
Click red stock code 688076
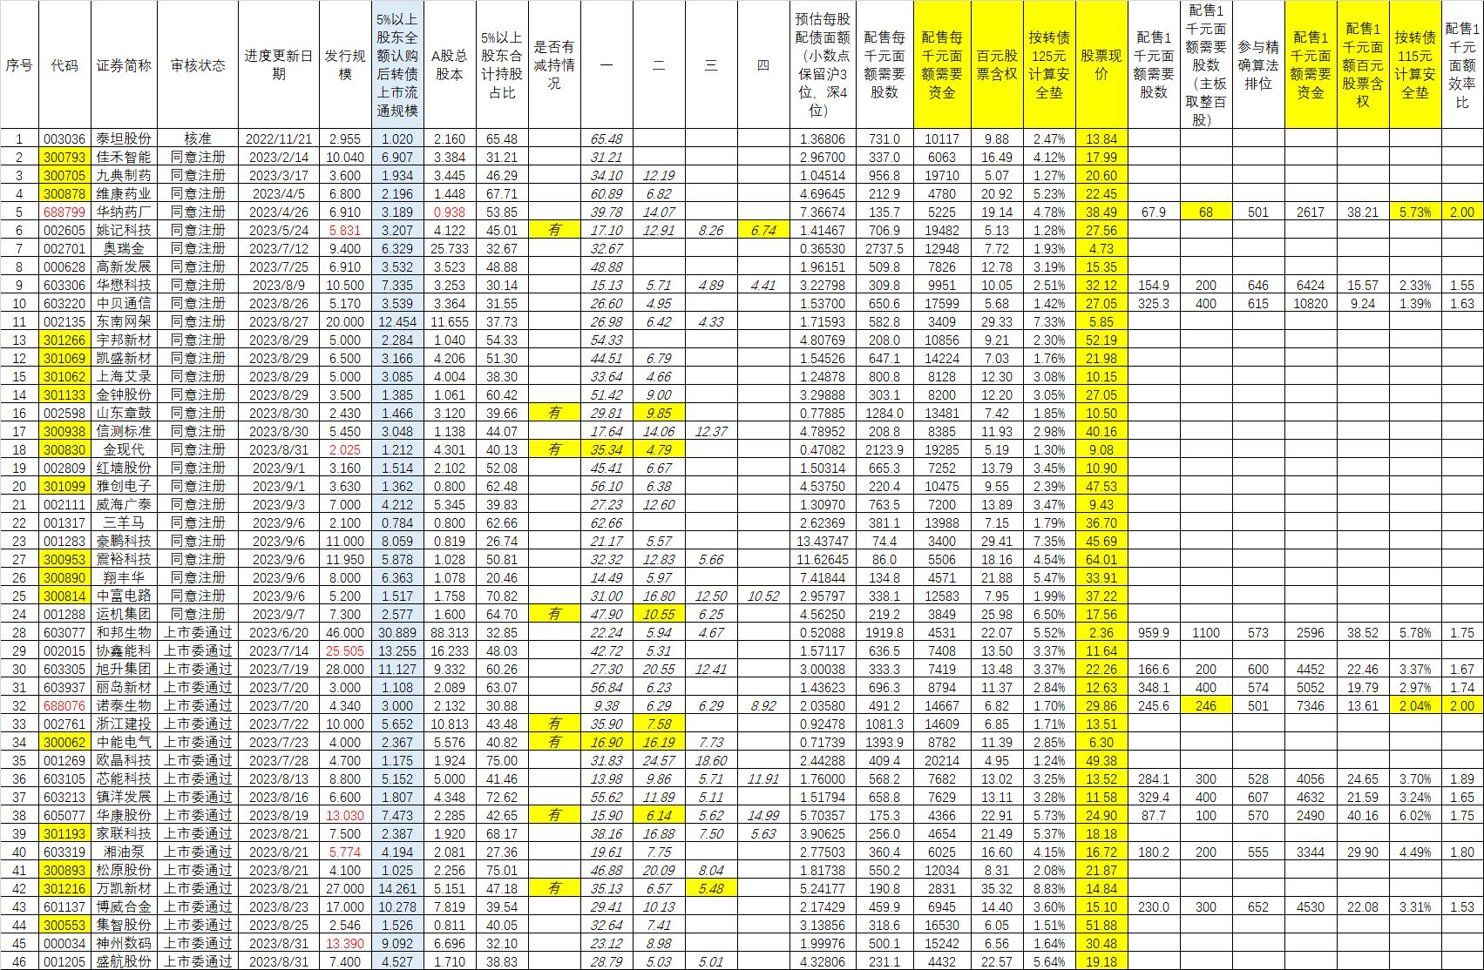click(x=64, y=705)
